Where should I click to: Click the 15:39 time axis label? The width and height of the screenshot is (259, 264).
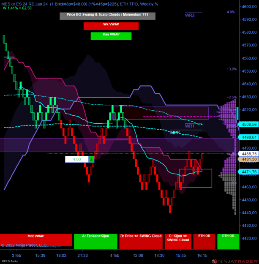coord(40,256)
